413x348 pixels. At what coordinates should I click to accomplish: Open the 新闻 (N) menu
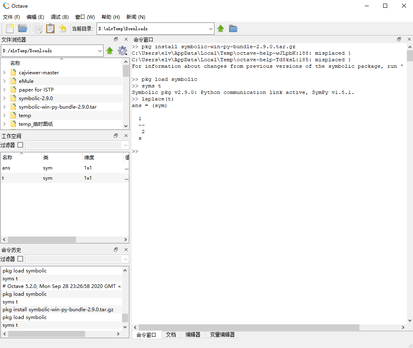point(135,17)
